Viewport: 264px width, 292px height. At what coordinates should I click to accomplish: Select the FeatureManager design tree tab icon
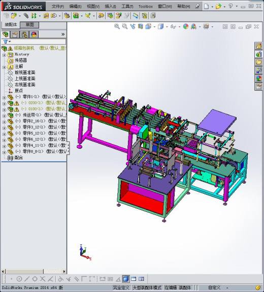[x=6, y=34]
